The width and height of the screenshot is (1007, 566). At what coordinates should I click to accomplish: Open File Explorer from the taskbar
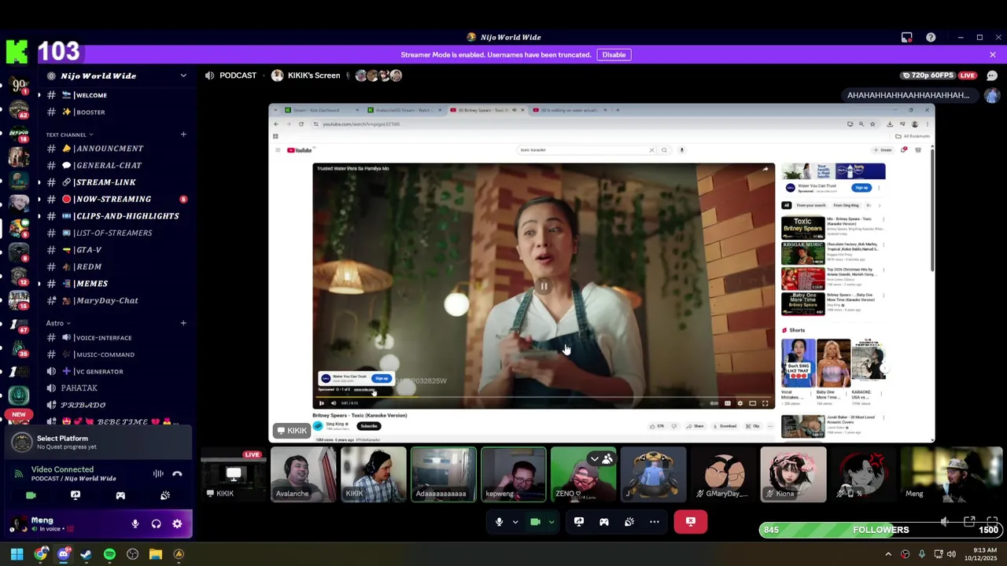pyautogui.click(x=156, y=554)
